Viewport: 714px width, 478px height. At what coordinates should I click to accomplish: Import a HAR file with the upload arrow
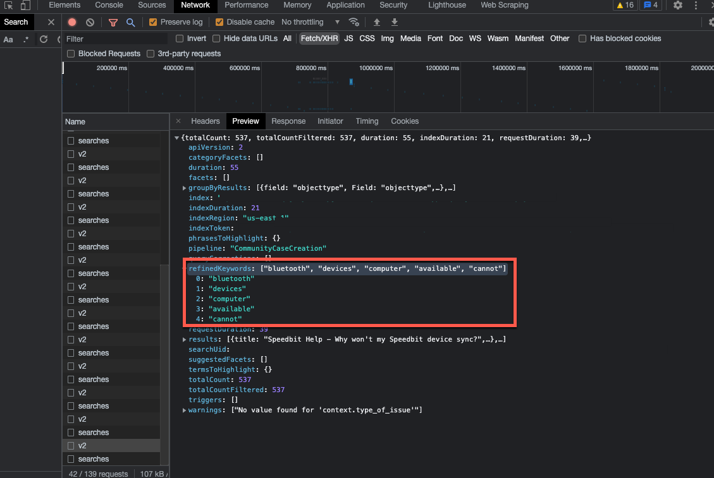click(x=376, y=22)
